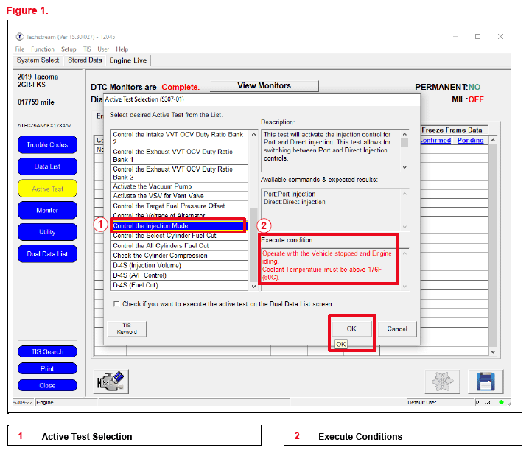Click the test list scroll up arrow

253,134
